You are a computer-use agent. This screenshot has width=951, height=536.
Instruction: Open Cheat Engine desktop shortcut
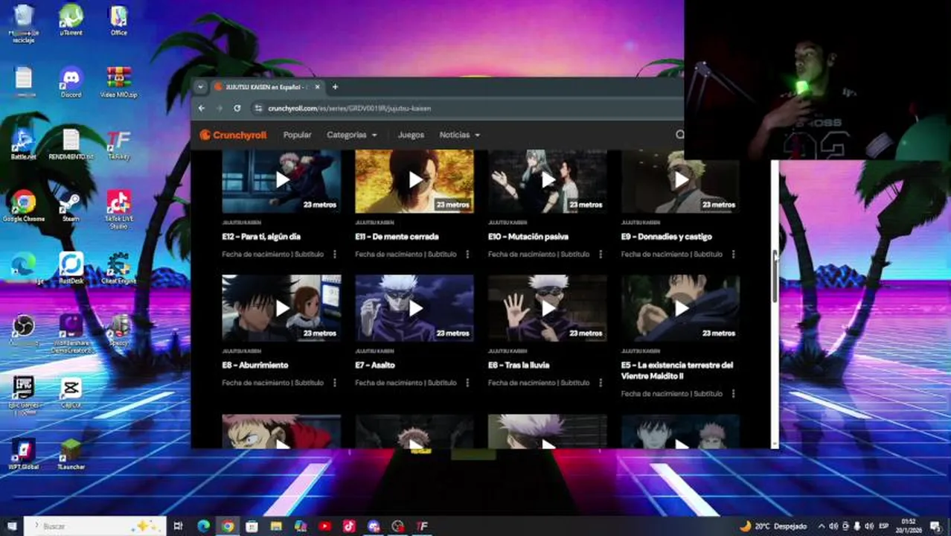118,268
